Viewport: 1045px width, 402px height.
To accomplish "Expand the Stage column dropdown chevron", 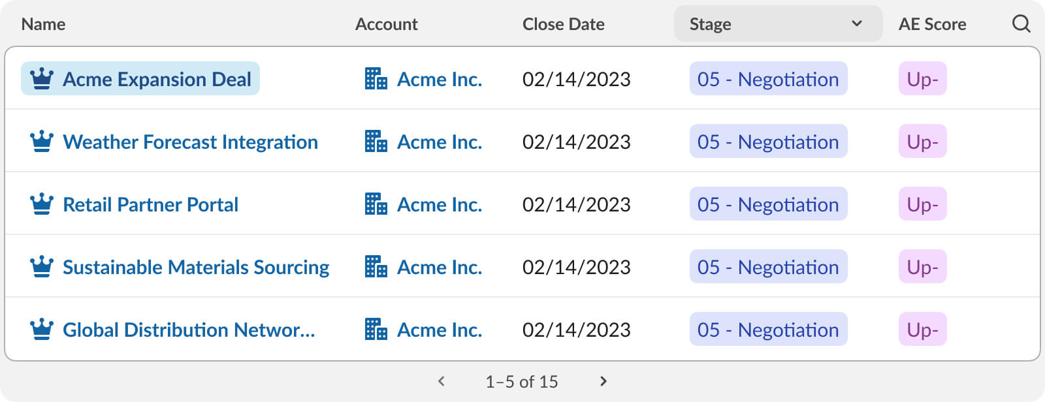I will click(857, 24).
